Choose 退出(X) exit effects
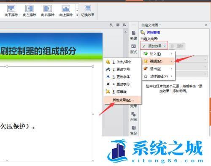211x166 pixels. (x=158, y=69)
